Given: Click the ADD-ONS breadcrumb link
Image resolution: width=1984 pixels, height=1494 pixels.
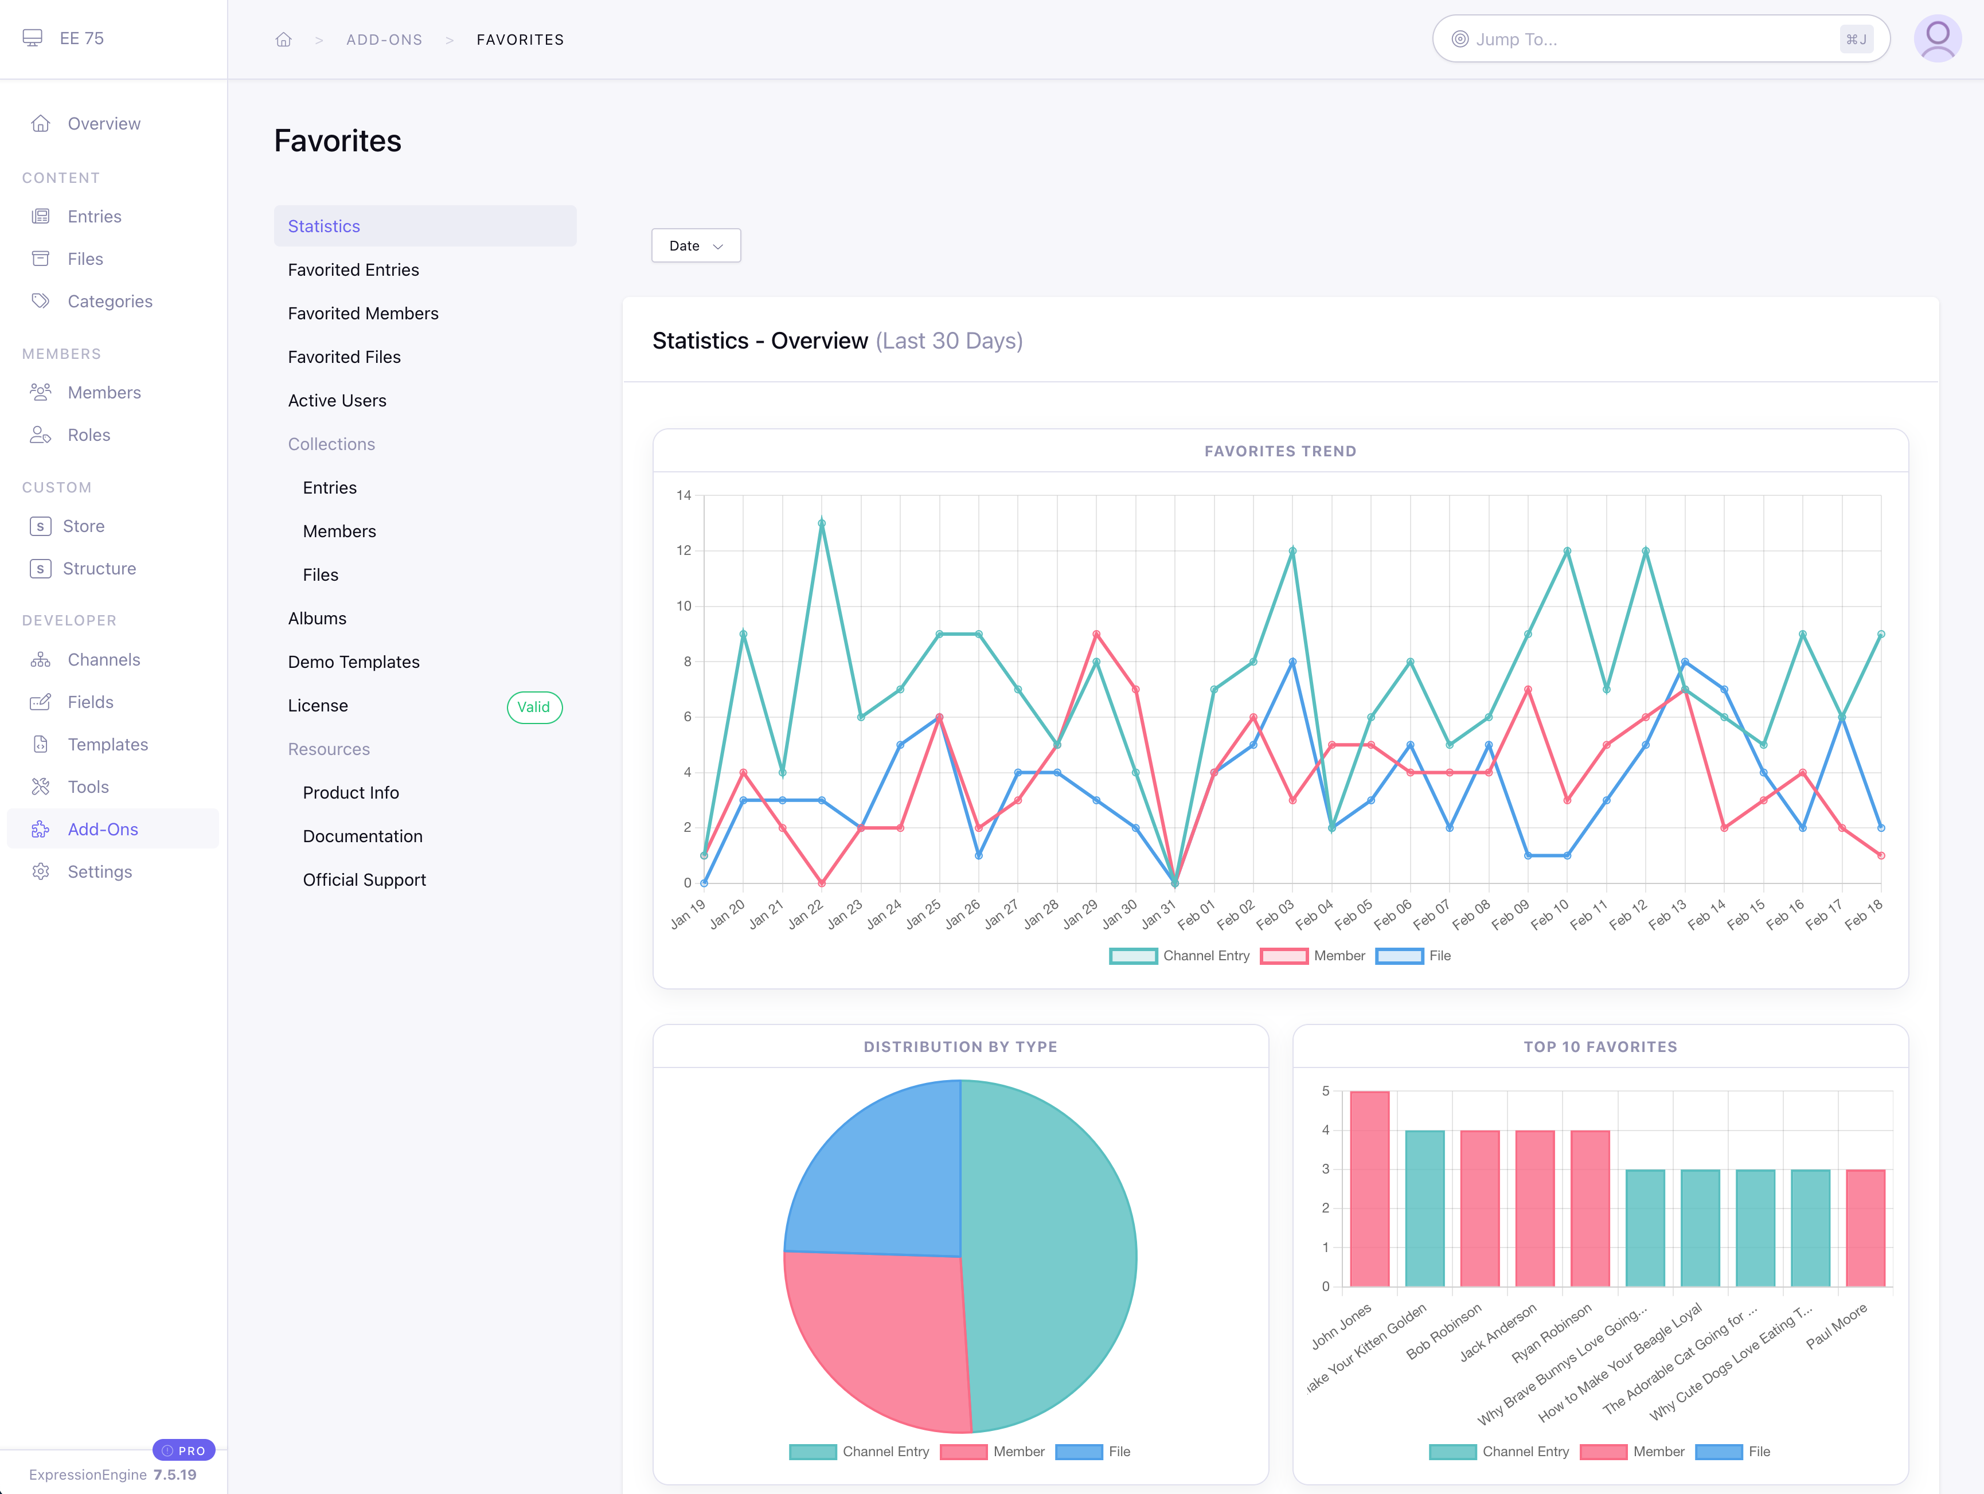Looking at the screenshot, I should [x=384, y=40].
